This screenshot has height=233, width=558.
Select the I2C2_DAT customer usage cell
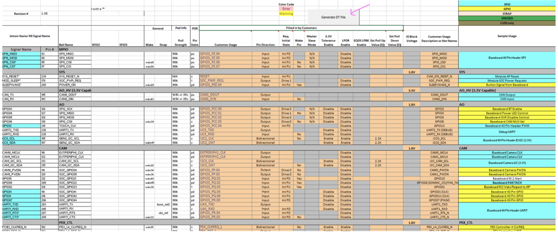[x=226, y=142]
